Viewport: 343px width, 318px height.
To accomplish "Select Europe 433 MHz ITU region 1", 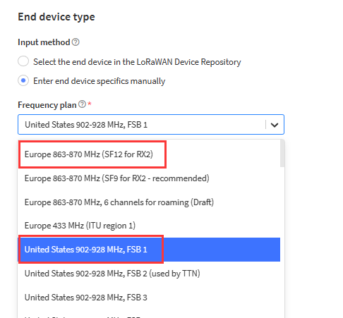I will tap(149, 226).
